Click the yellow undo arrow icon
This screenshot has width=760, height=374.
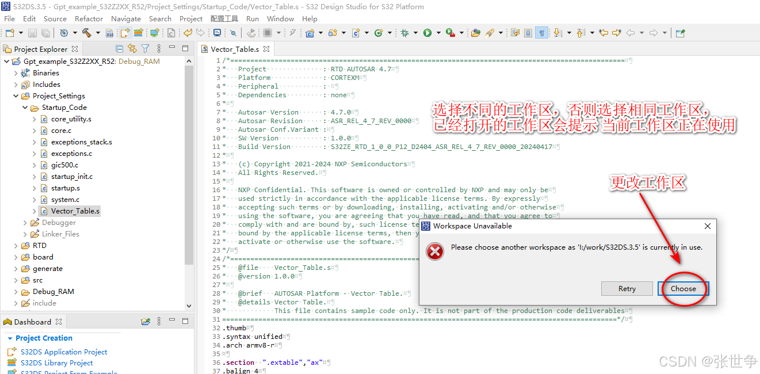tap(188, 33)
